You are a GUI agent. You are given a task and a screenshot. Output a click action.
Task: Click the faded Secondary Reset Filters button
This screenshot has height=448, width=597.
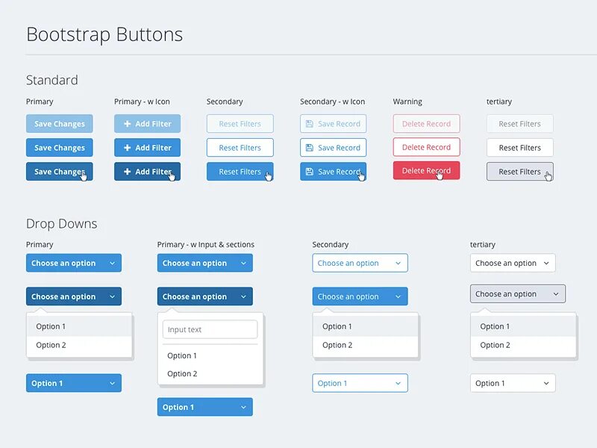pos(240,124)
